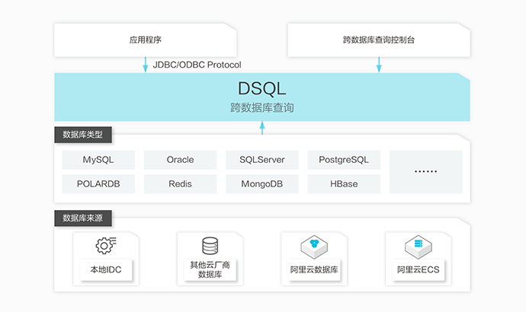Select the SQLServer database tile
This screenshot has width=526, height=312.
(262, 160)
